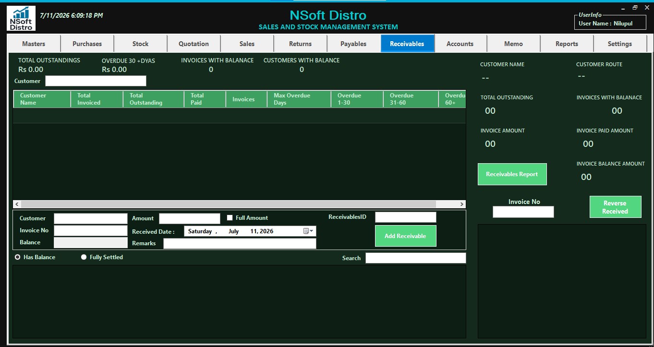This screenshot has width=654, height=347.
Task: Go to the Payables tab
Action: point(353,44)
